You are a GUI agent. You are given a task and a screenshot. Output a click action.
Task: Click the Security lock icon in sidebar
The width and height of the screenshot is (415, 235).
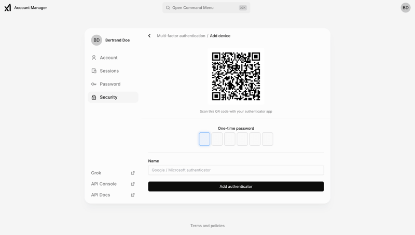click(94, 97)
